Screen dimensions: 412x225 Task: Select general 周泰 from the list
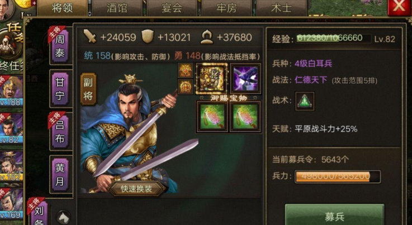click(60, 45)
